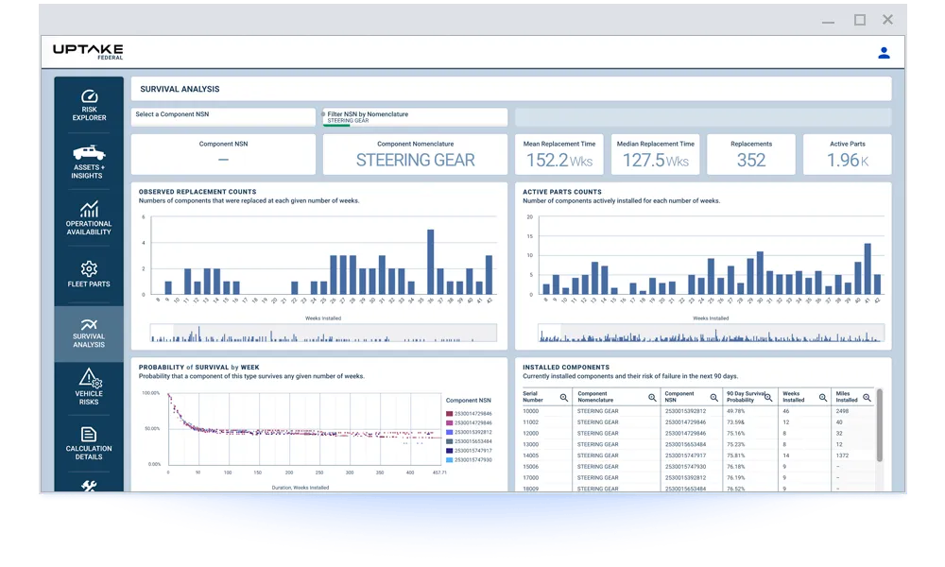The height and width of the screenshot is (567, 945).
Task: Click the Median Replacement Time 127.5 Wks card
Action: click(x=655, y=154)
